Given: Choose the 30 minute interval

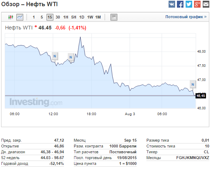Looking at the screenshot, I should [58, 17].
